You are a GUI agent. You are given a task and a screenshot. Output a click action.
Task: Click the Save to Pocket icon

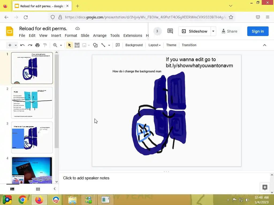[258, 17]
